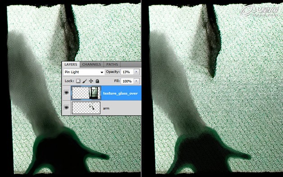Click the Fill value field showing 100%

coord(127,81)
